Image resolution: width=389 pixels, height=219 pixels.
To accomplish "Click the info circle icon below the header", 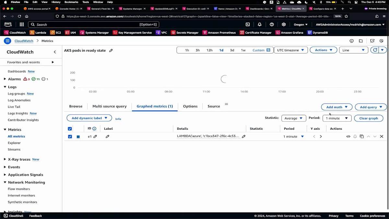I will pyautogui.click(x=351, y=41).
